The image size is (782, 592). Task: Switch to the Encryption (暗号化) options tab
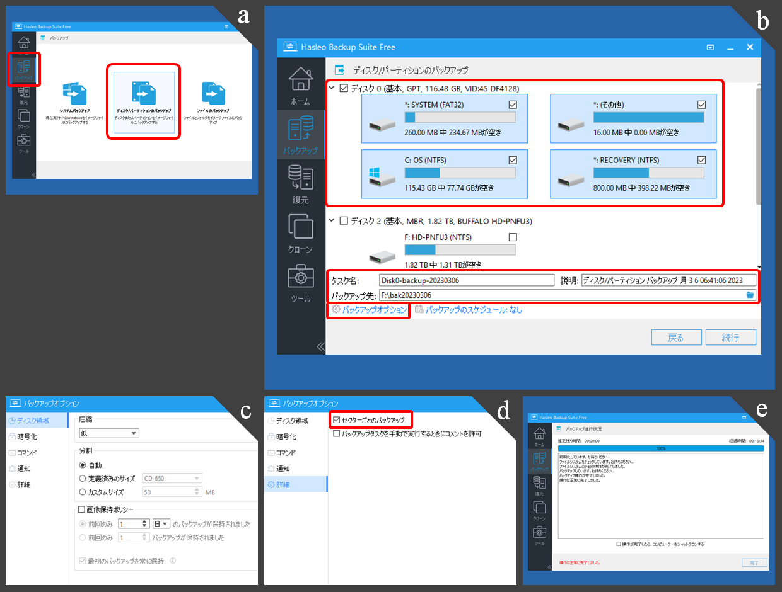click(x=26, y=436)
